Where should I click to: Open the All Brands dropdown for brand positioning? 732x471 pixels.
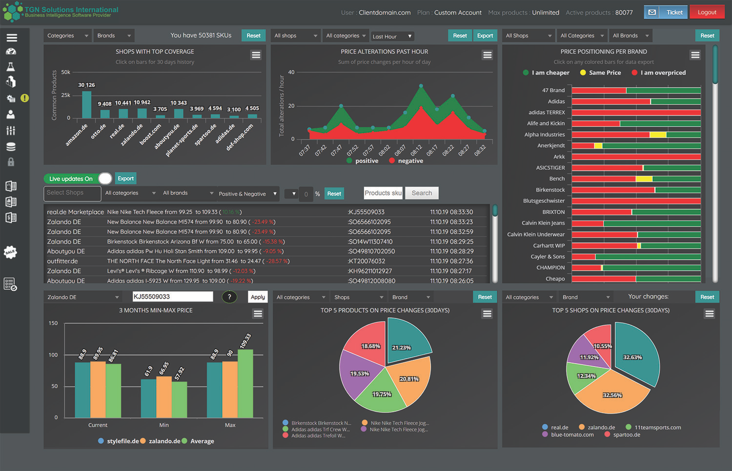631,36
